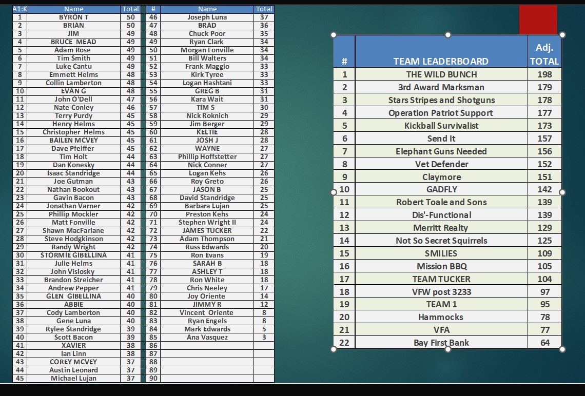Click the bottom-right corner handle of the leaderboard
585x396 pixels.
click(562, 349)
